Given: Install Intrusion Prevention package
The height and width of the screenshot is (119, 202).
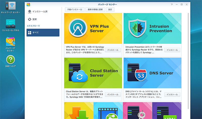Looking at the screenshot, I should click(x=172, y=50).
